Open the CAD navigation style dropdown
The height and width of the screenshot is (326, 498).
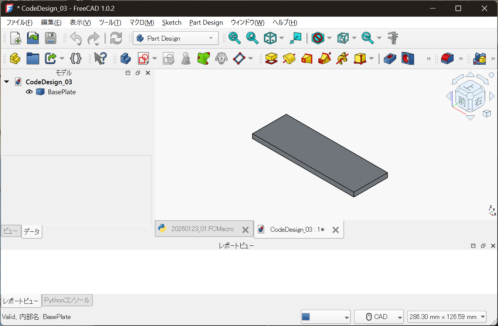pyautogui.click(x=379, y=317)
